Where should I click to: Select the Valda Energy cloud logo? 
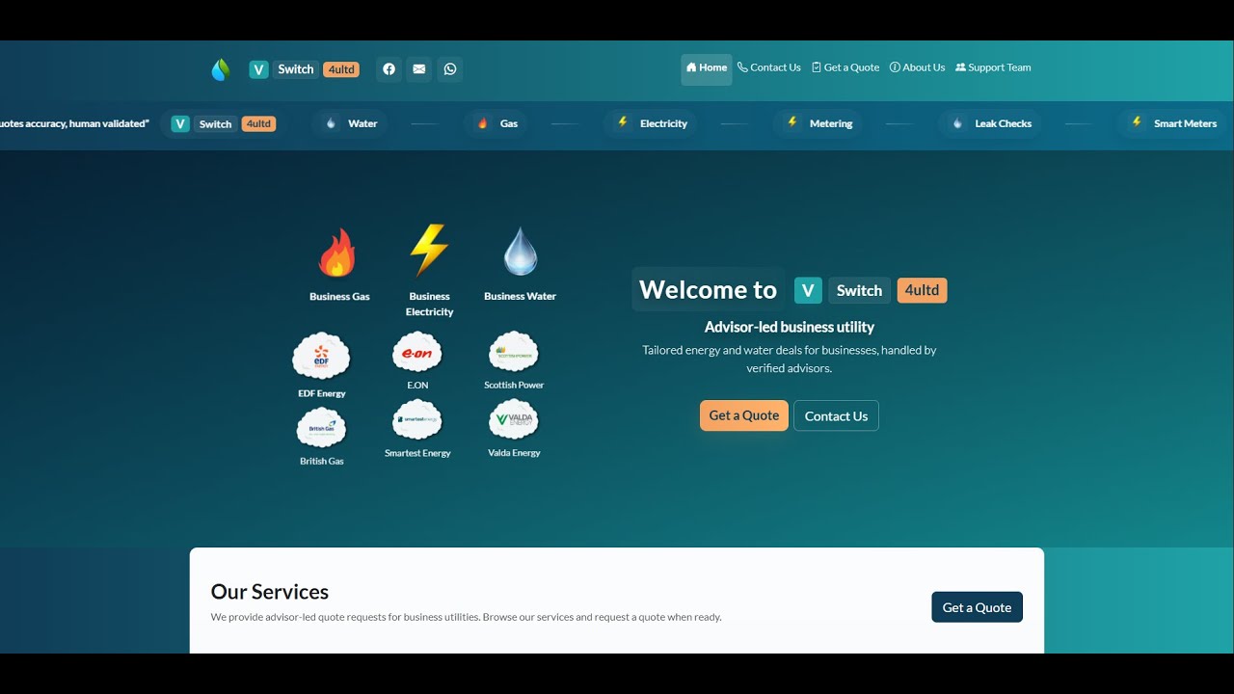(514, 420)
